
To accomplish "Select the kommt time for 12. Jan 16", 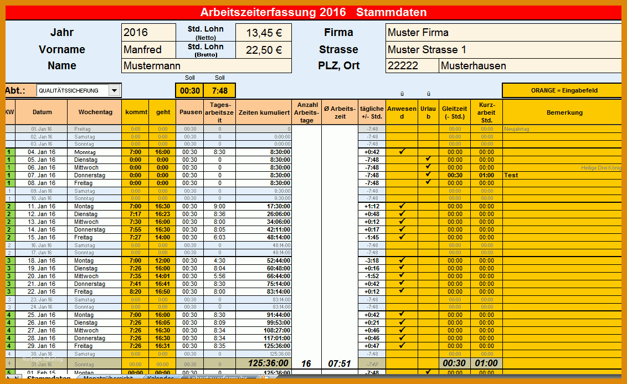I will (135, 214).
